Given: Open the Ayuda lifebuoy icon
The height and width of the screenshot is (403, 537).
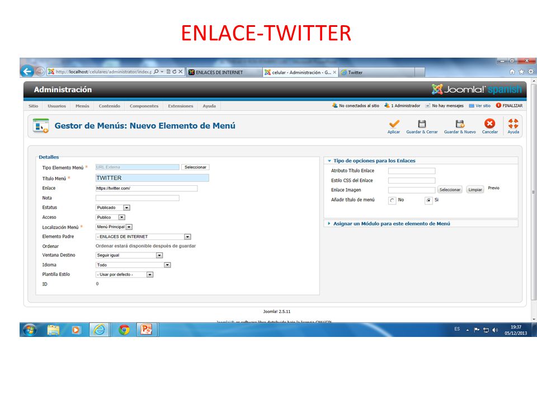Looking at the screenshot, I should tap(513, 123).
